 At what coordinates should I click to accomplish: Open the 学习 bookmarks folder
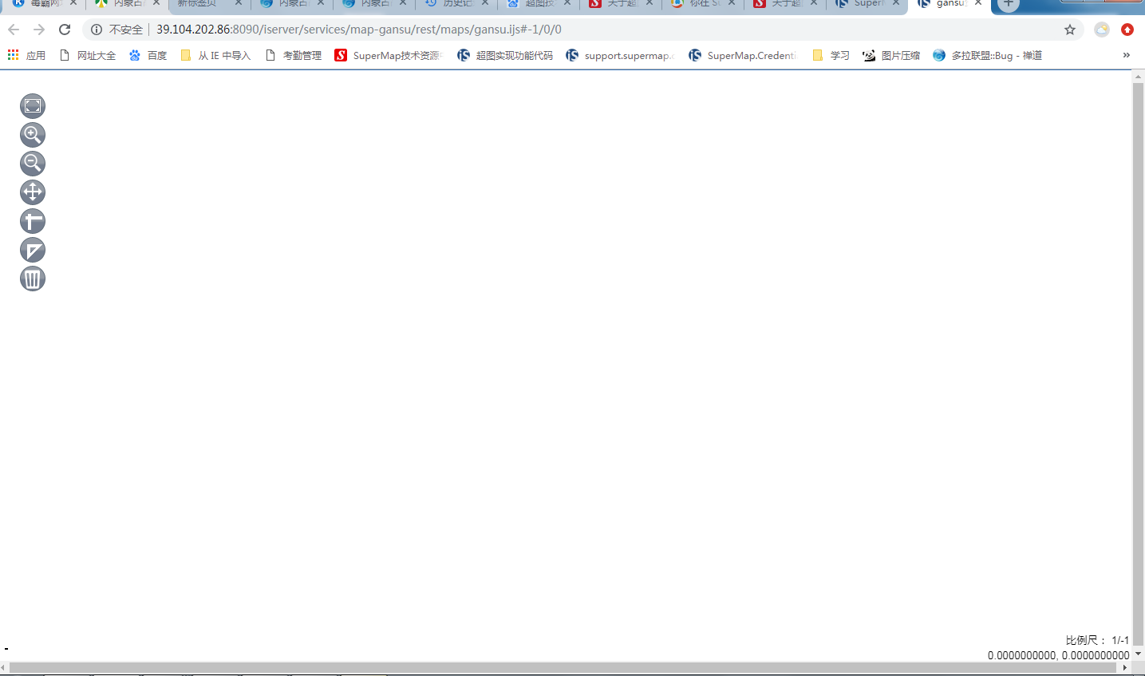coord(831,55)
